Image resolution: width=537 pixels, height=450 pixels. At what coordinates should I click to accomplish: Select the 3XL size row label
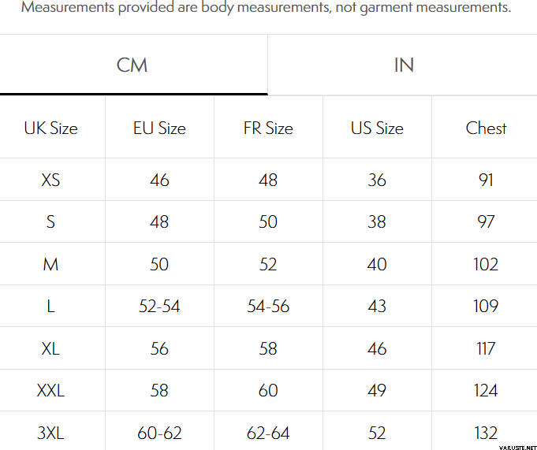[51, 433]
